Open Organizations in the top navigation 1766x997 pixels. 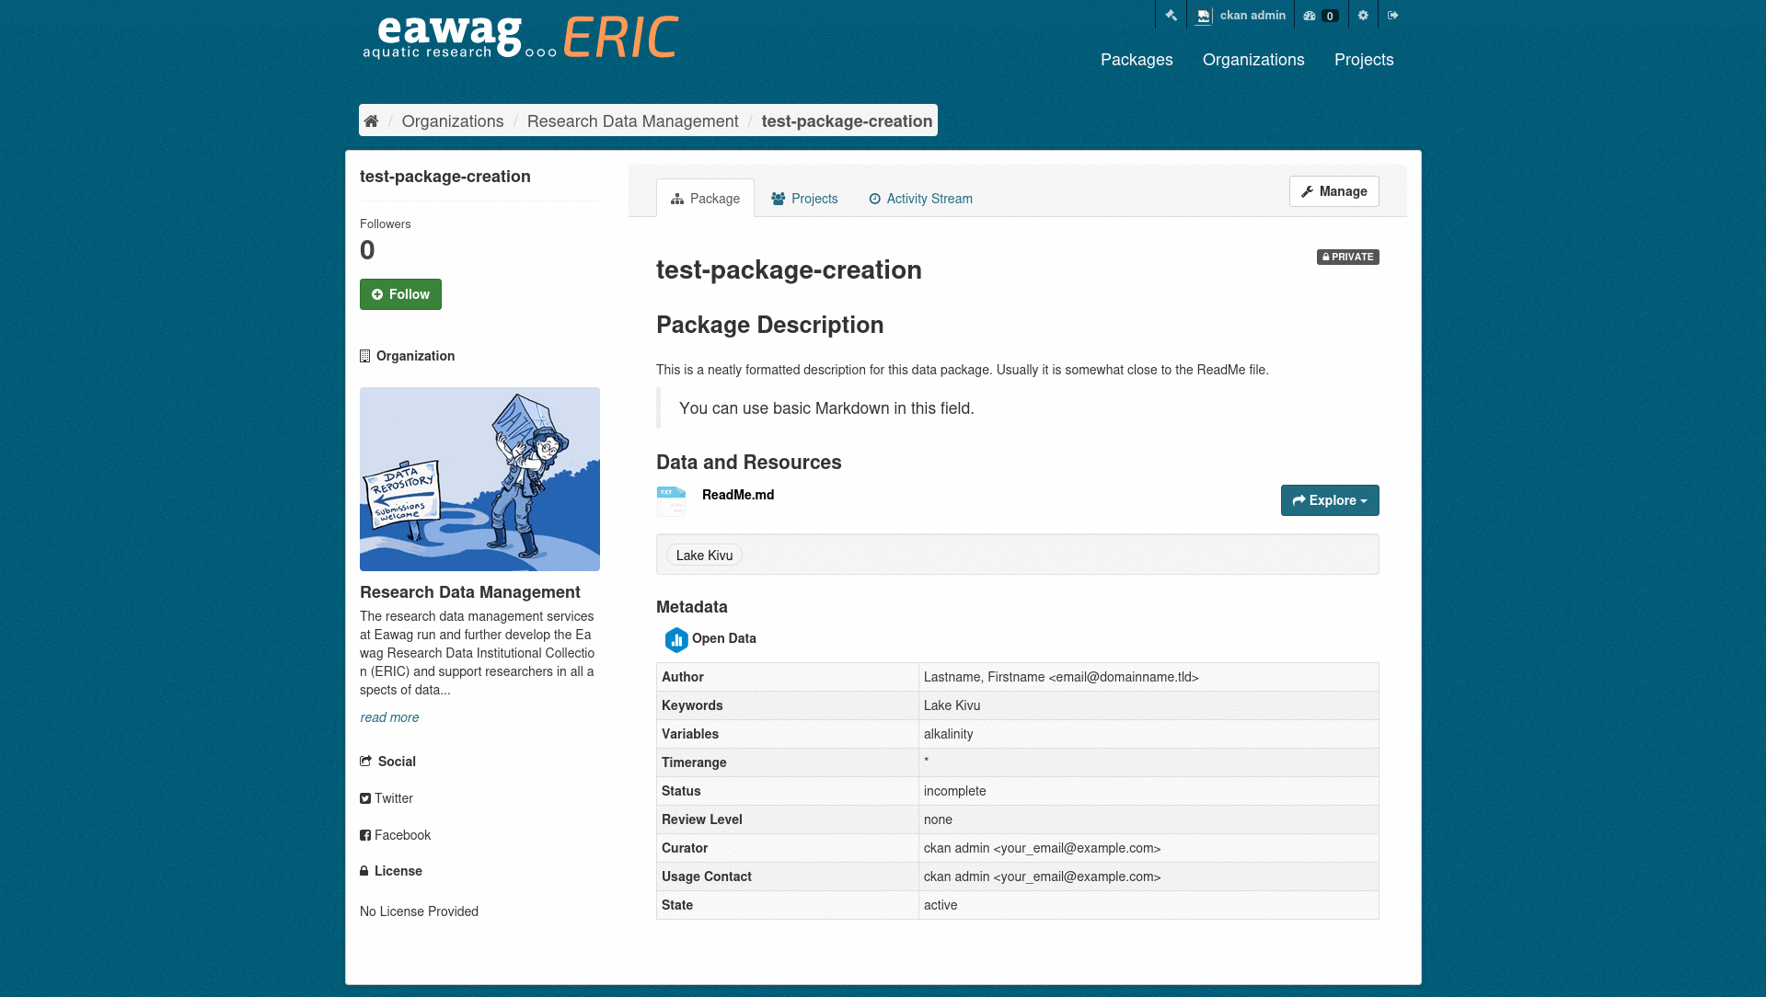(x=1252, y=60)
